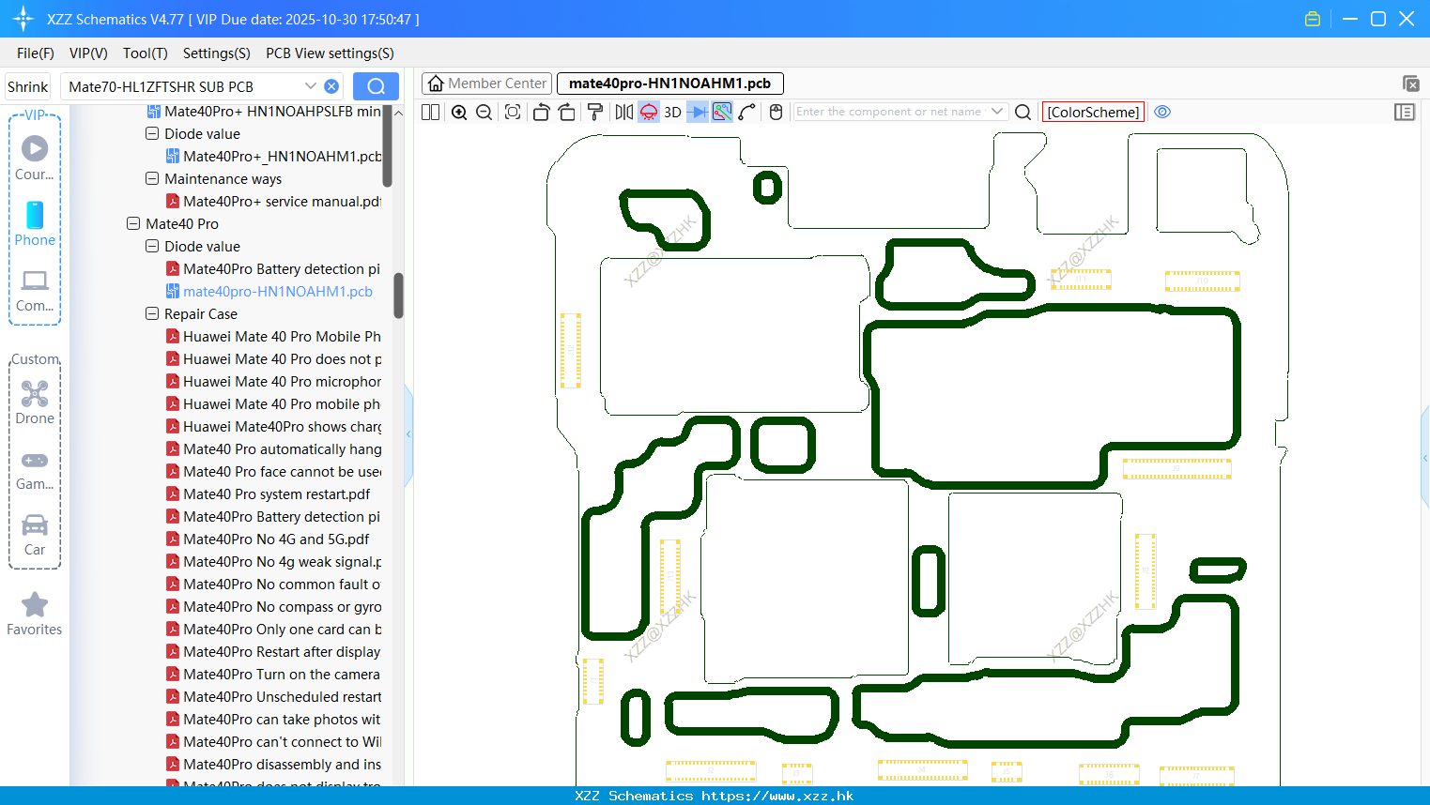This screenshot has width=1430, height=805.
Task: Rotate the board clockwise
Action: [x=566, y=112]
